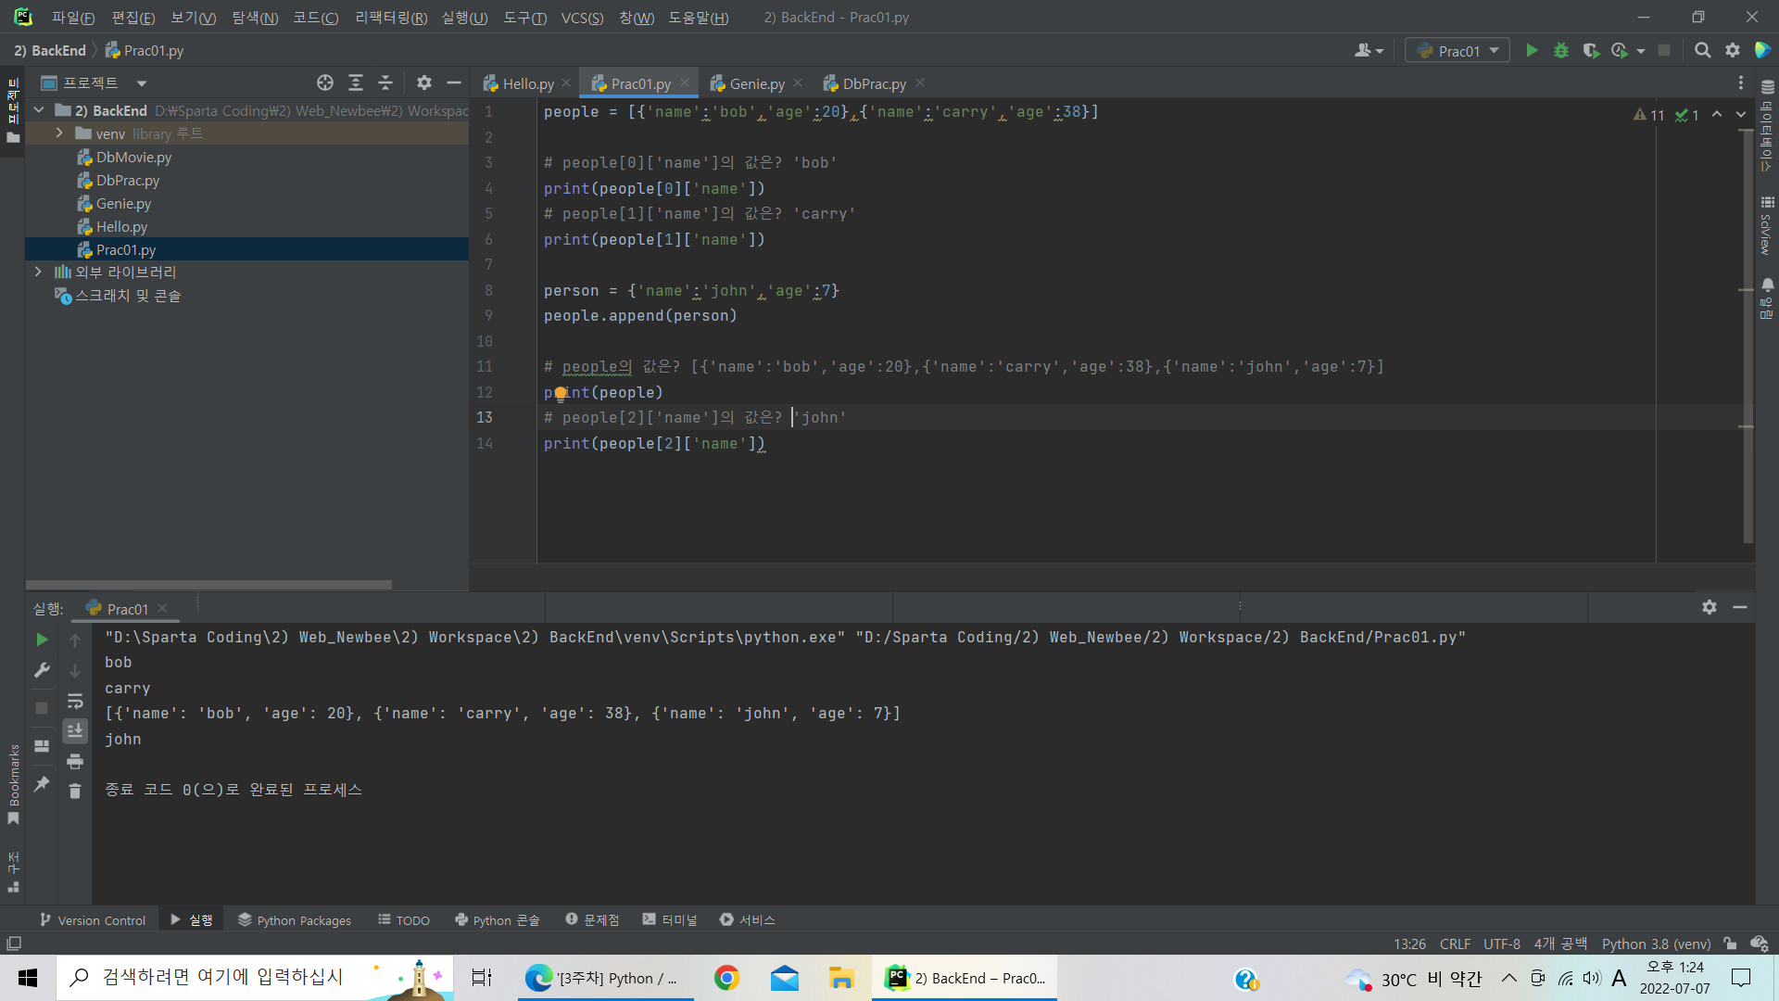Open Search Everywhere magnifier icon
The height and width of the screenshot is (1001, 1779).
1702,51
